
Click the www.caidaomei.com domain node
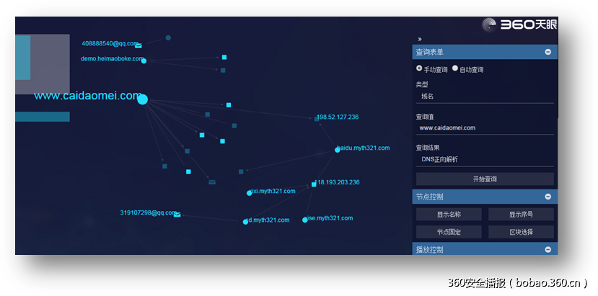142,99
